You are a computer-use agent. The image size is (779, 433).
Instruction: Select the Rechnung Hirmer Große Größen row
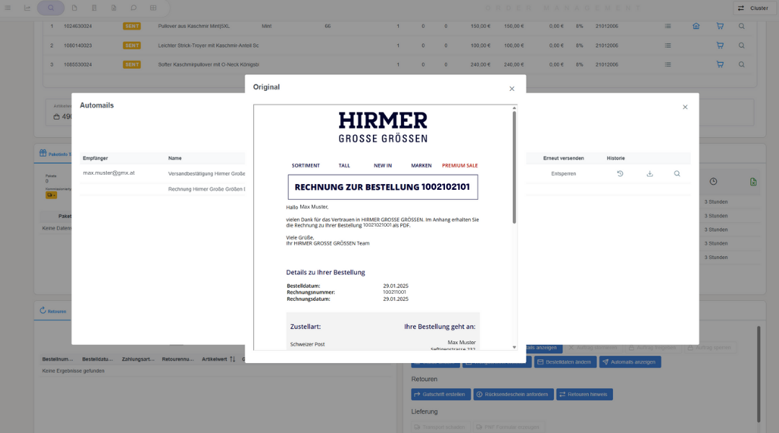(x=206, y=189)
